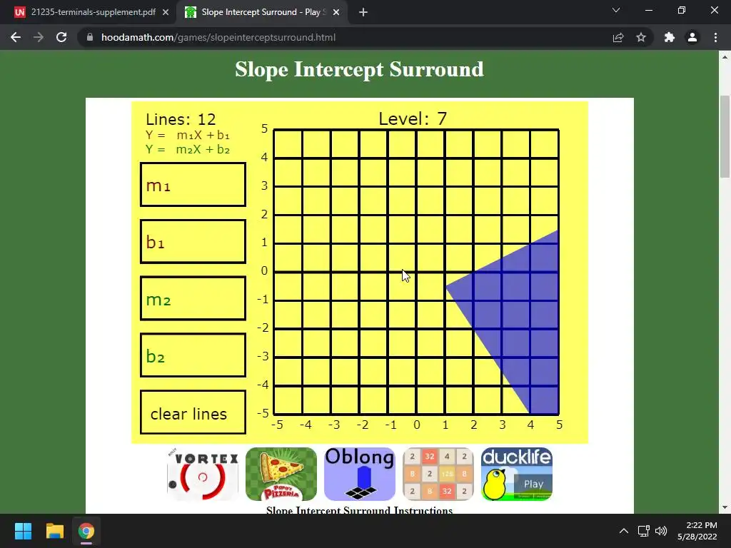This screenshot has height=548, width=731.
Task: Bookmark this page with the star icon
Action: (x=641, y=37)
